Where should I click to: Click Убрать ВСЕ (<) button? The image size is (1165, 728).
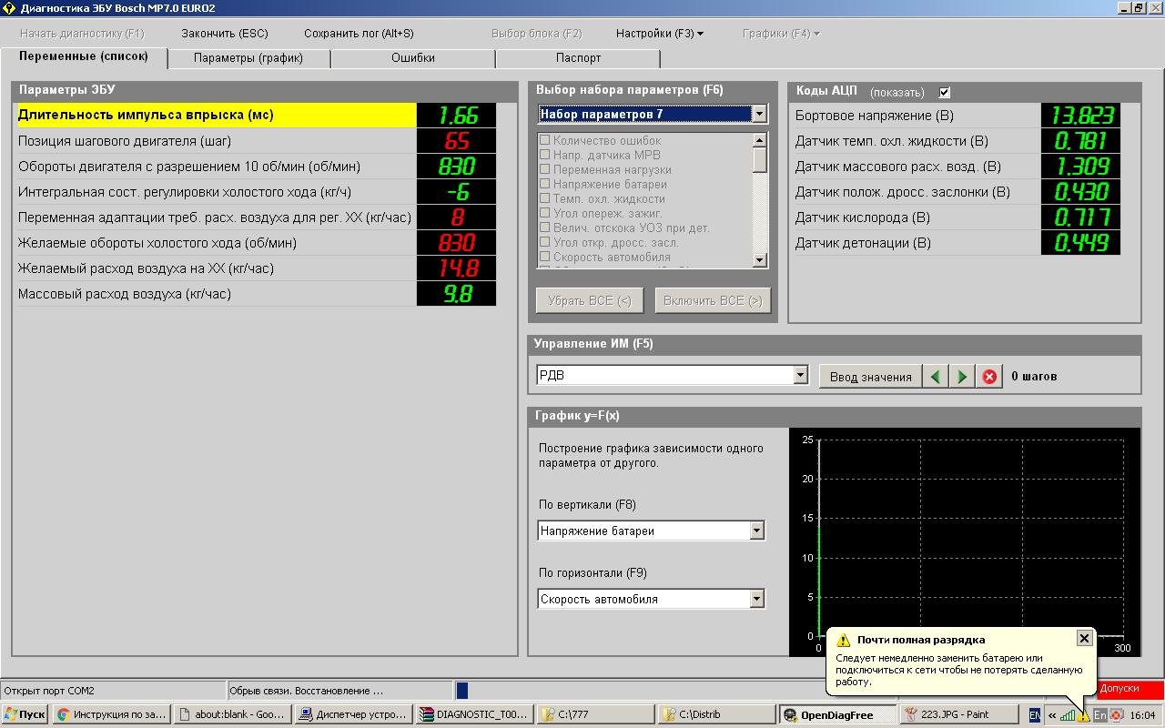point(589,300)
